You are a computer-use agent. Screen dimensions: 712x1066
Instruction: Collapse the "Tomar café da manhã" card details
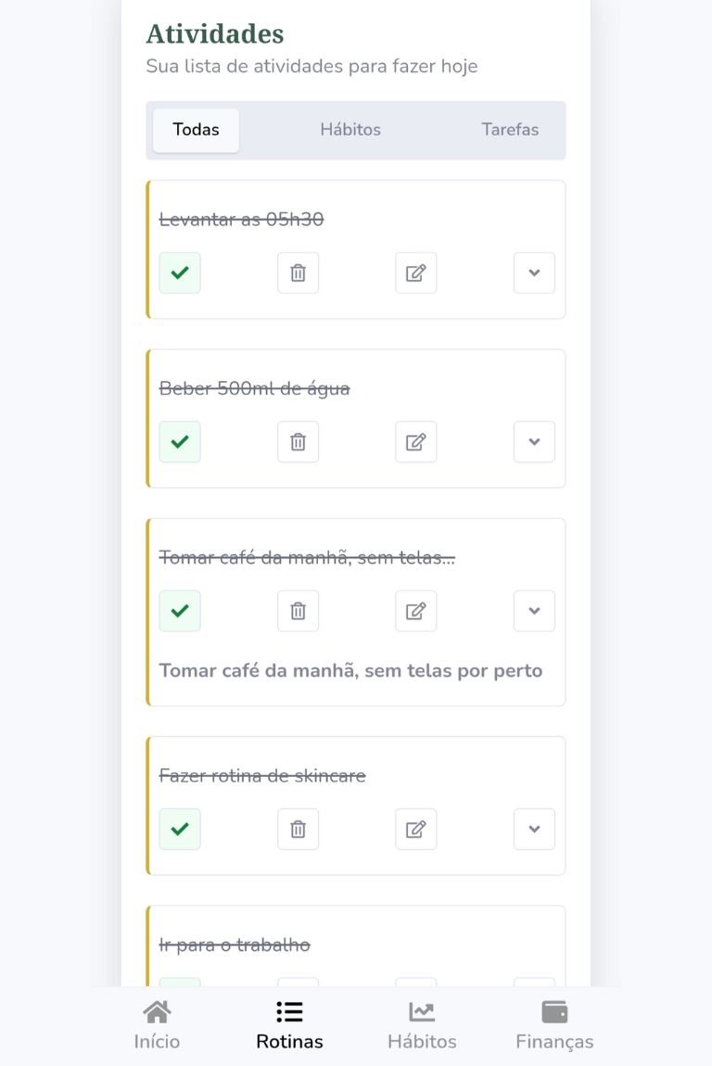pyautogui.click(x=533, y=611)
